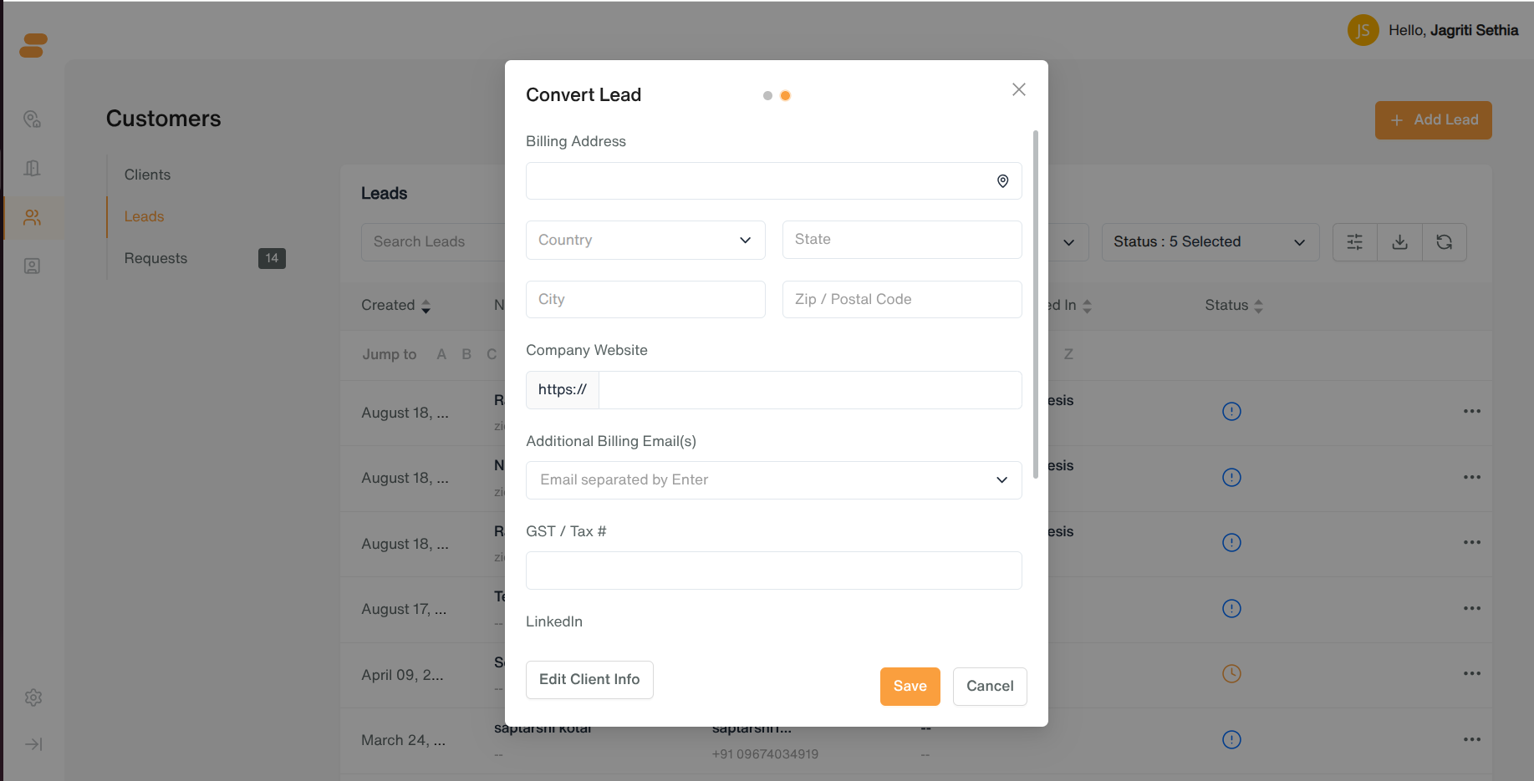Click the Convert Lead dialog scrollbar

point(1036,304)
